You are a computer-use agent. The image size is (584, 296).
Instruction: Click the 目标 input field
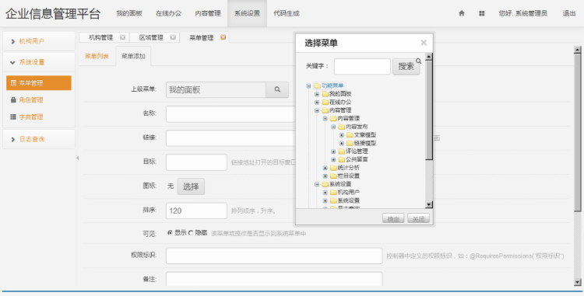coord(196,162)
